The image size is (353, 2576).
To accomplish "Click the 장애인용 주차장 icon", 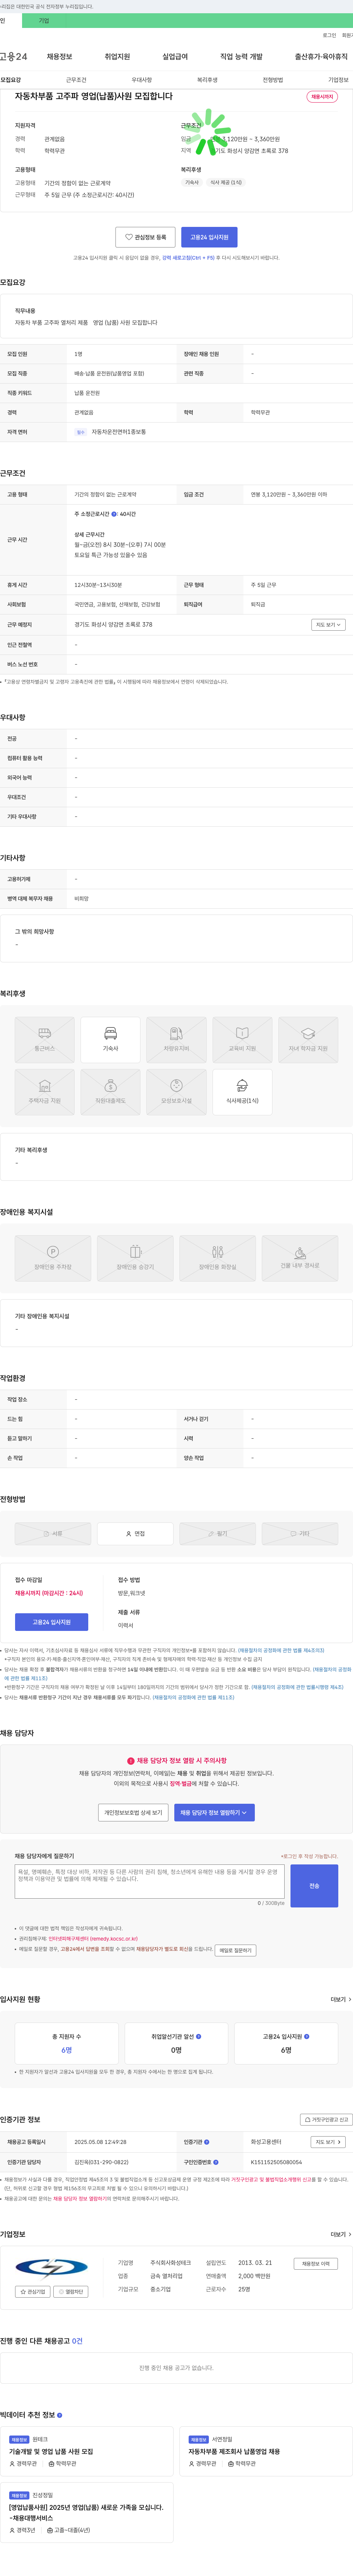I will 53,1258.
